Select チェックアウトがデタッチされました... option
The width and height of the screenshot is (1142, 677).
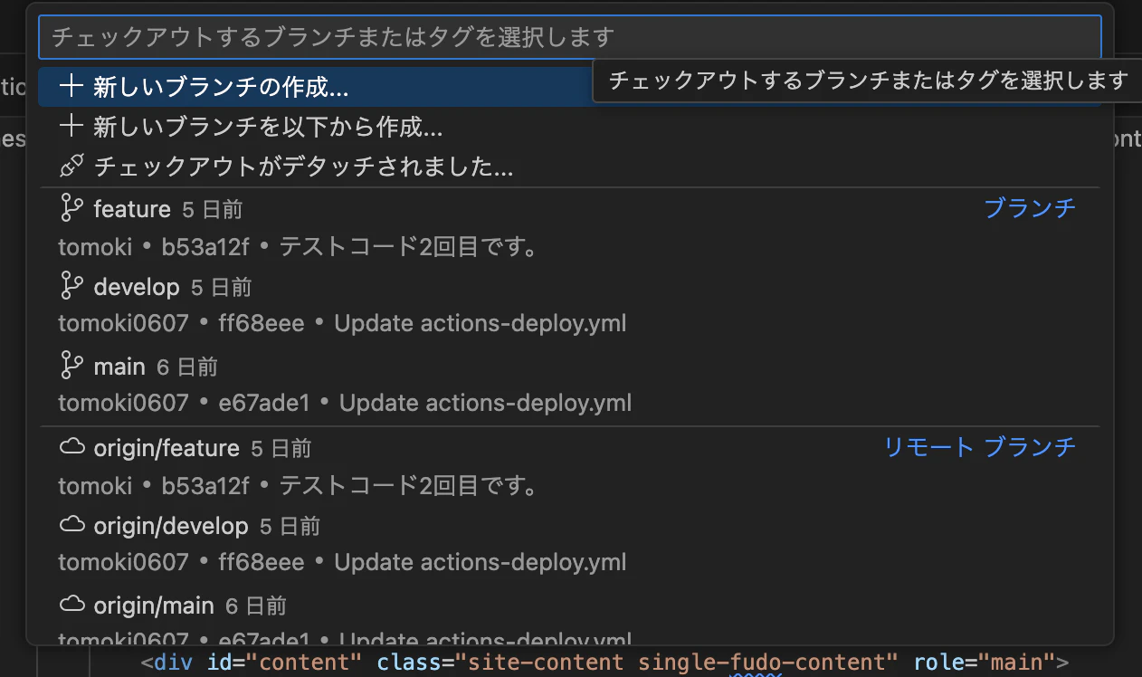[570, 167]
